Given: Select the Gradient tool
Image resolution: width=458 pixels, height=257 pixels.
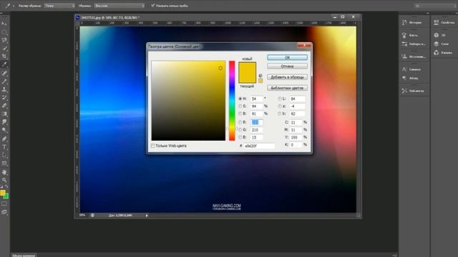Looking at the screenshot, I should (4, 114).
